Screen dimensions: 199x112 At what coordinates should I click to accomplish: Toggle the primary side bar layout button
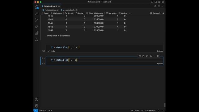[152, 2]
